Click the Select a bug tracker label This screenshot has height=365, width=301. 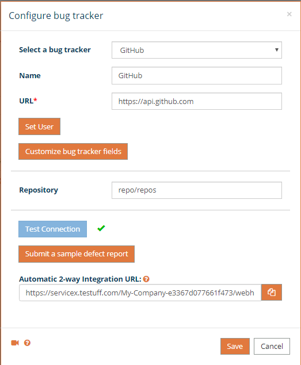click(x=55, y=50)
